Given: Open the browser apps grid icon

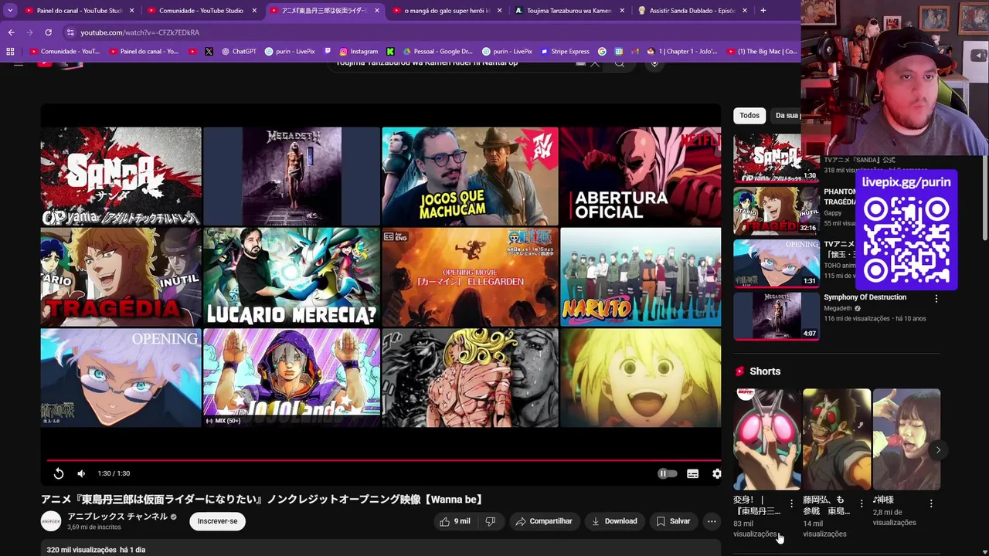Looking at the screenshot, I should 10,52.
